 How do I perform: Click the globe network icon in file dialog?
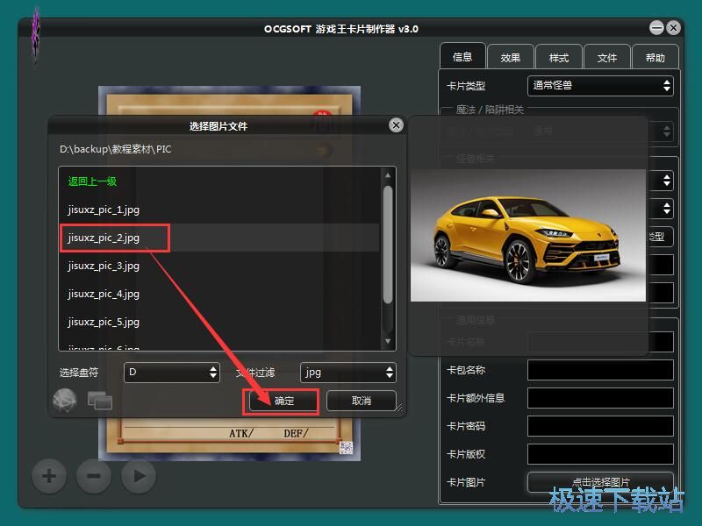(64, 401)
